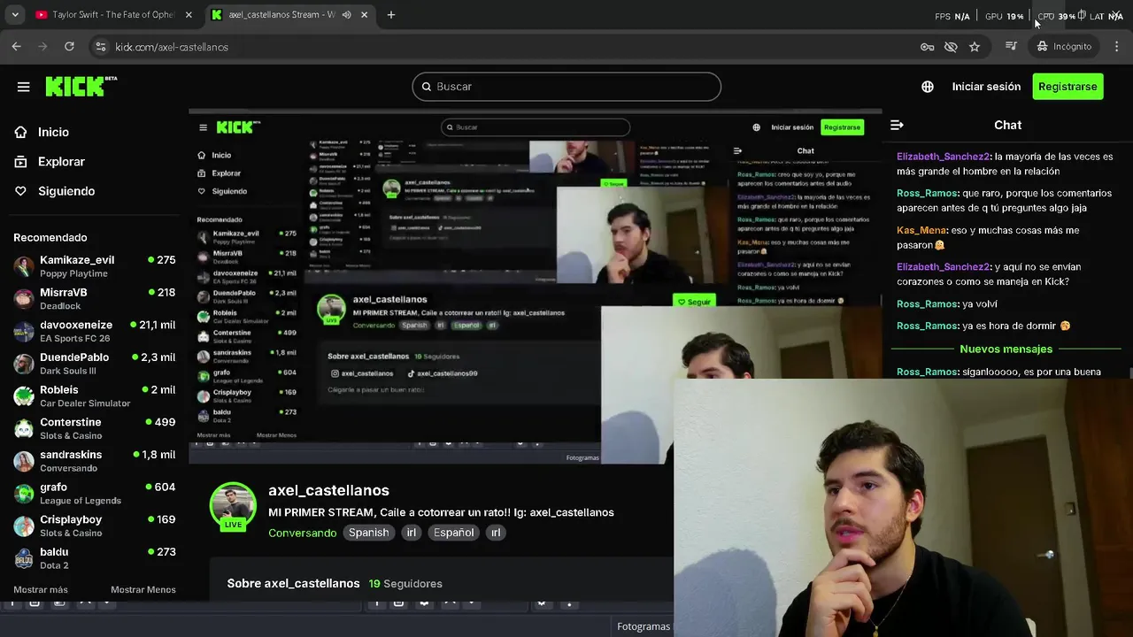Image resolution: width=1133 pixels, height=637 pixels.
Task: Click Elizabeth_Sanchez2 username in first chat message
Action: pyautogui.click(x=943, y=157)
